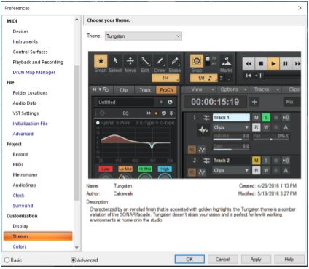309x269 pixels.
Task: Open the Colors customization page
Action: tap(20, 246)
